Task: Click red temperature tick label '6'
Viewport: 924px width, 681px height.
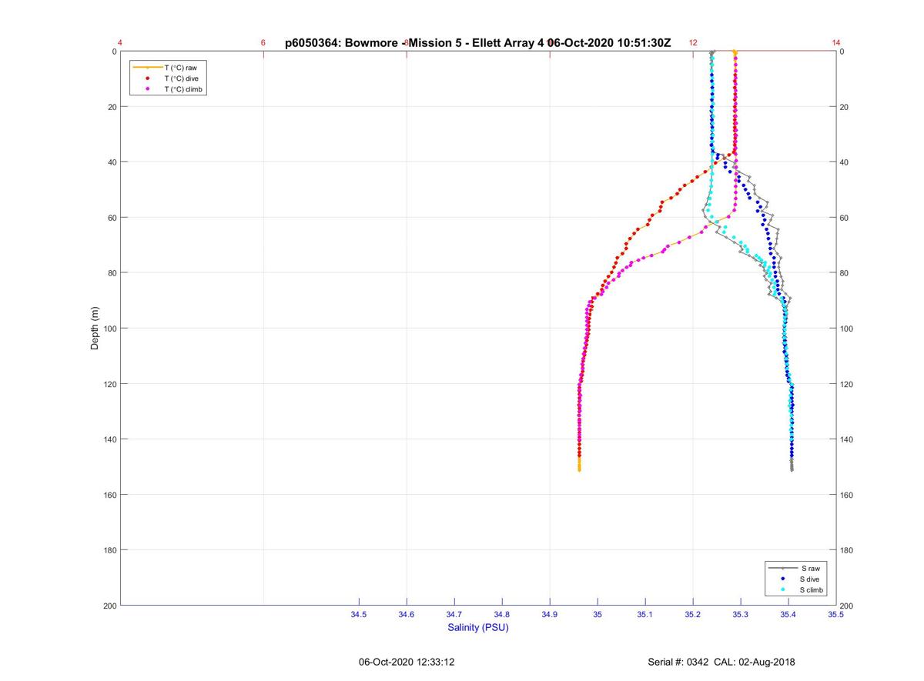Action: [x=263, y=43]
